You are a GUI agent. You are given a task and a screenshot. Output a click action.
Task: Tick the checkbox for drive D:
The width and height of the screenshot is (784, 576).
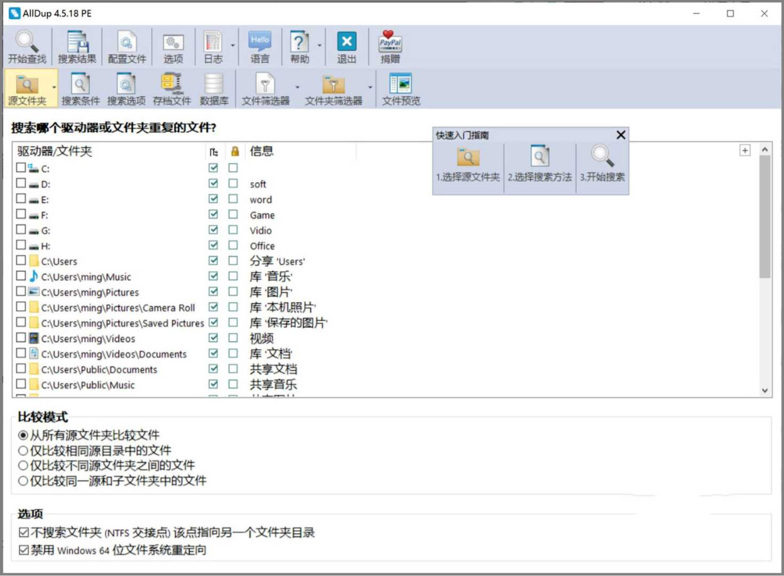21,183
